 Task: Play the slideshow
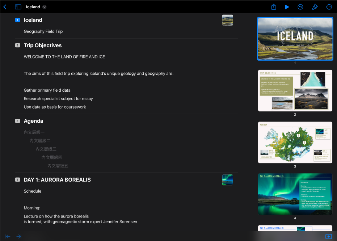pyautogui.click(x=287, y=7)
